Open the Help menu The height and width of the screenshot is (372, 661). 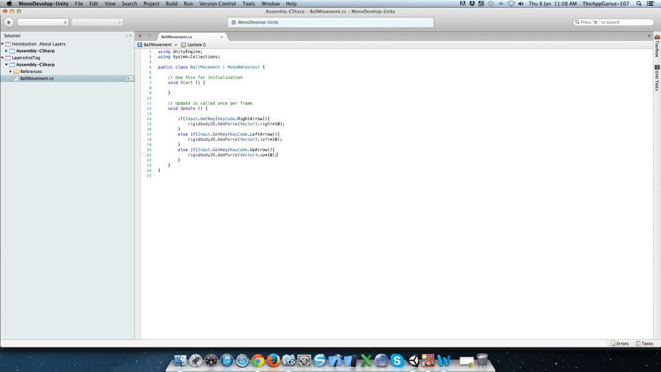[x=291, y=4]
